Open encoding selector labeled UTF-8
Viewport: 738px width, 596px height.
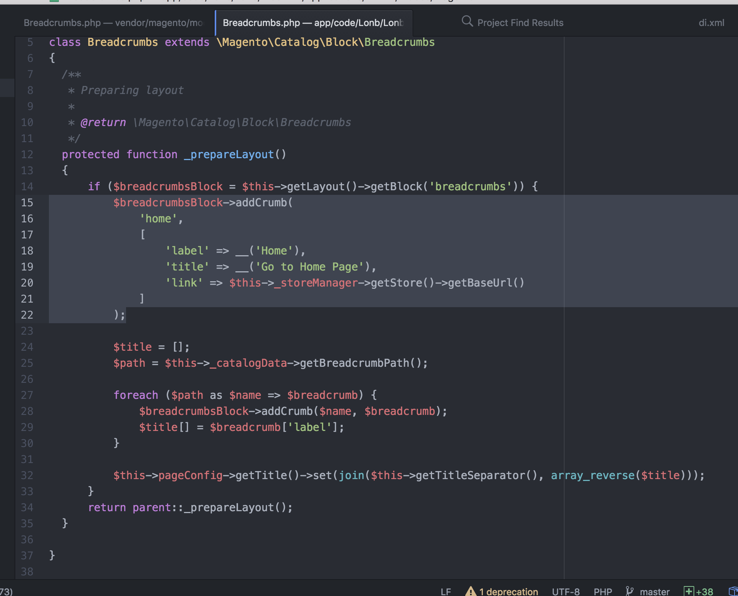click(x=566, y=591)
